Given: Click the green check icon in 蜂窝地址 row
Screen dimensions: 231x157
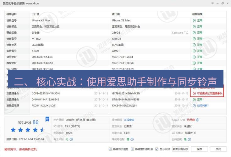Looking at the screenshot, I should pos(194,63).
